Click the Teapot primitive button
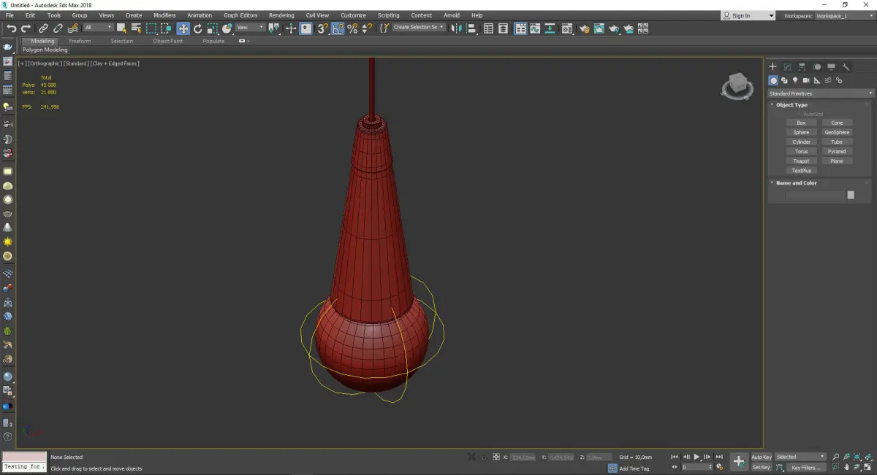Viewport: 877px width, 475px height. (801, 161)
